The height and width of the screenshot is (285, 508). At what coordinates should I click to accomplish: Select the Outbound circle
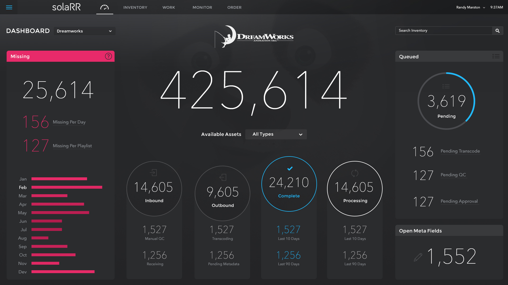(x=223, y=193)
